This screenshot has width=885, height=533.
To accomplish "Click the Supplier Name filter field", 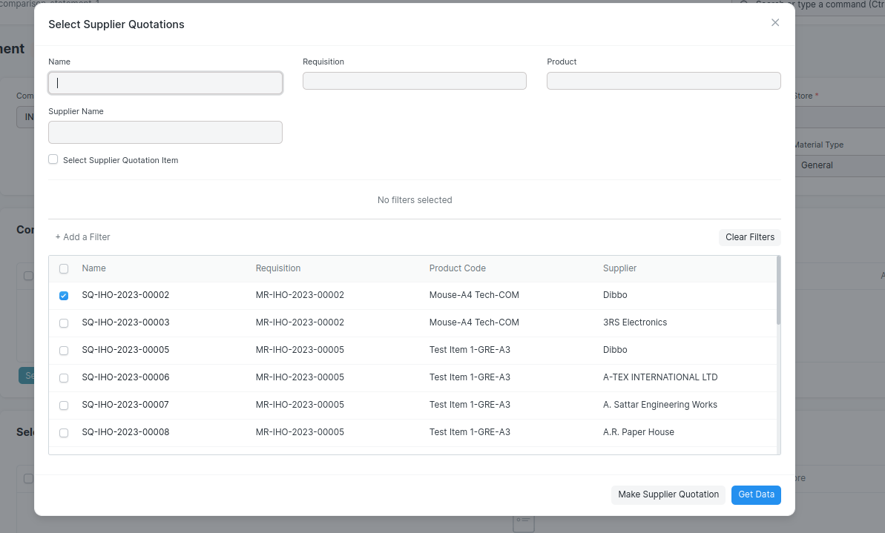I will [x=165, y=133].
